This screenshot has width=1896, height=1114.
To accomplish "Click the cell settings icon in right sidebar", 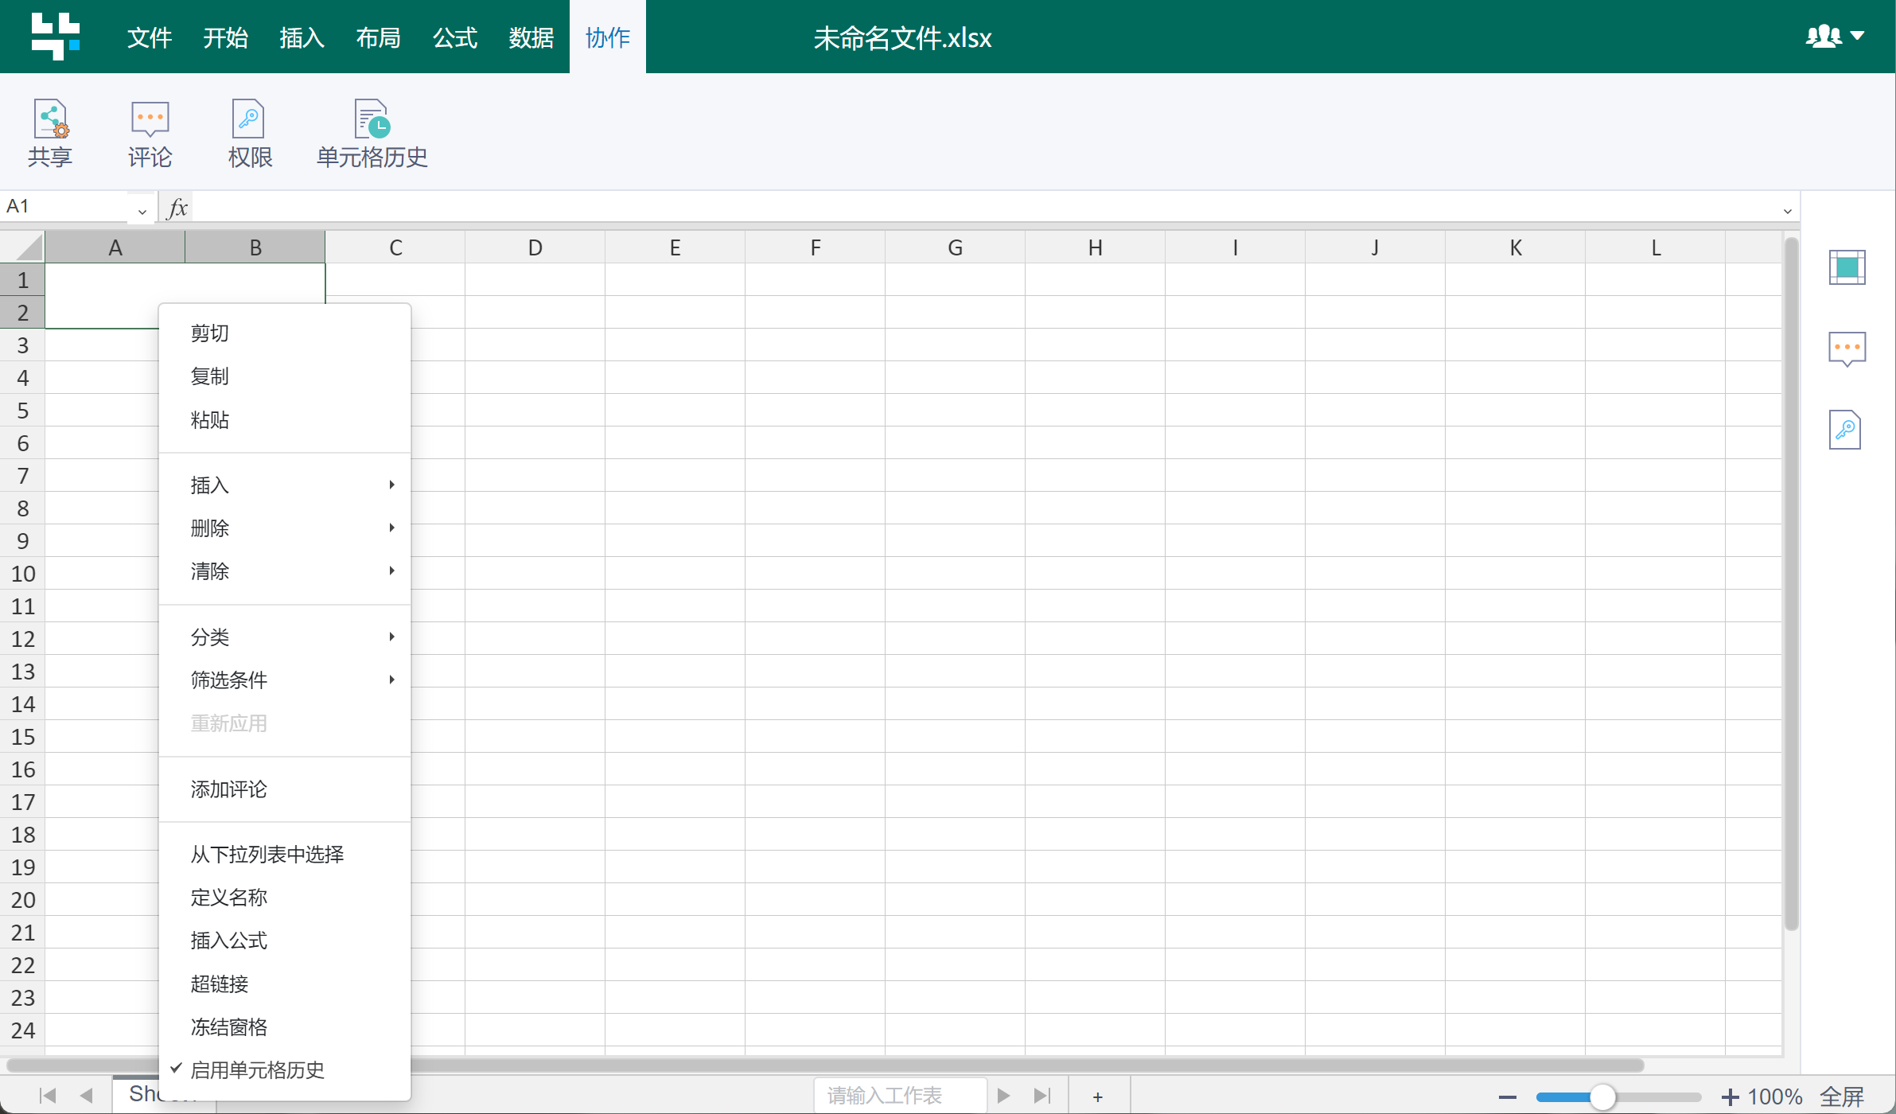I will coord(1847,267).
